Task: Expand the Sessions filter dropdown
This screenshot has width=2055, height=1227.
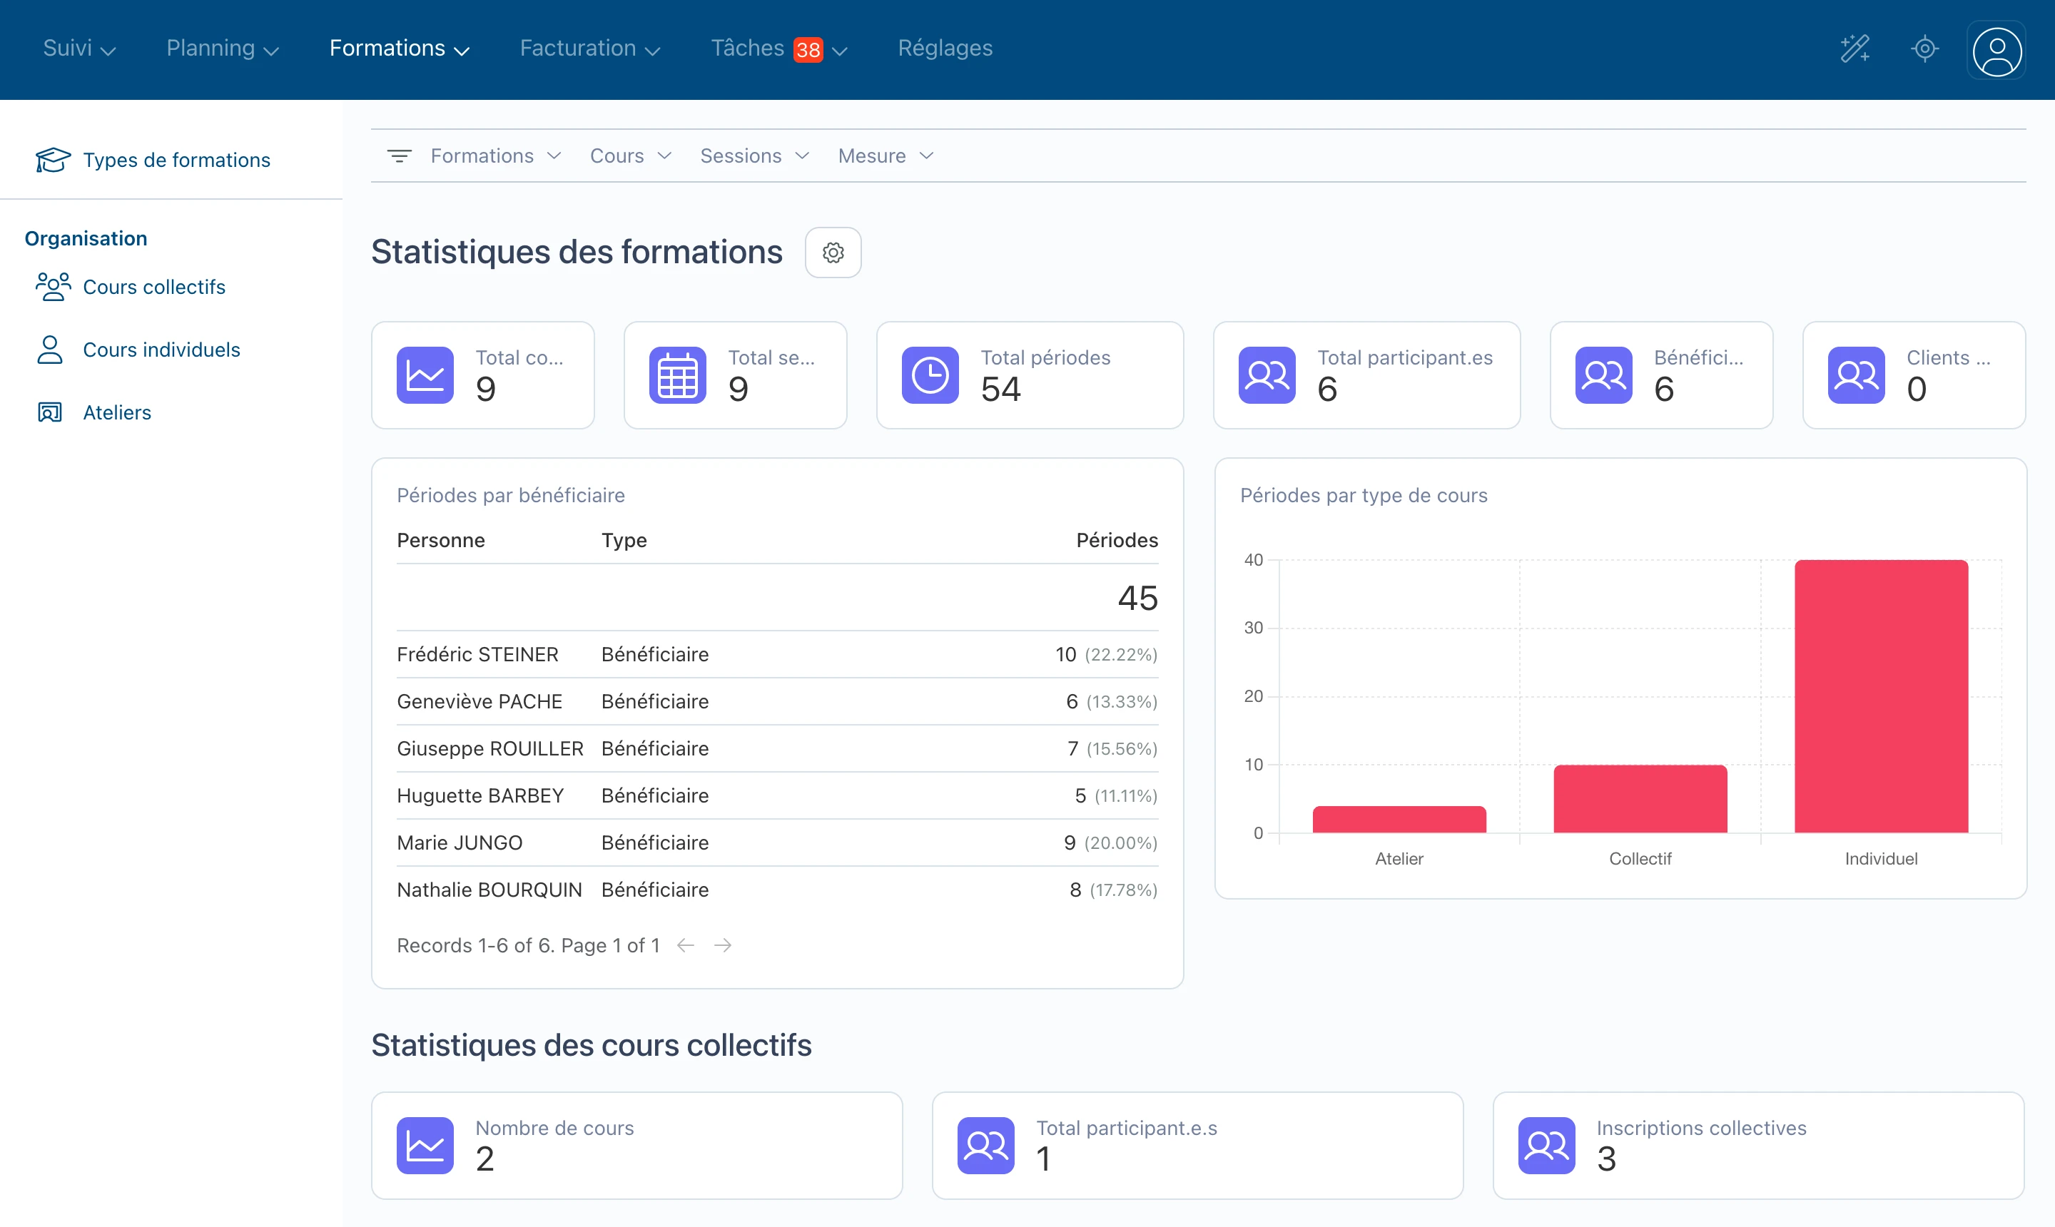Action: 753,156
